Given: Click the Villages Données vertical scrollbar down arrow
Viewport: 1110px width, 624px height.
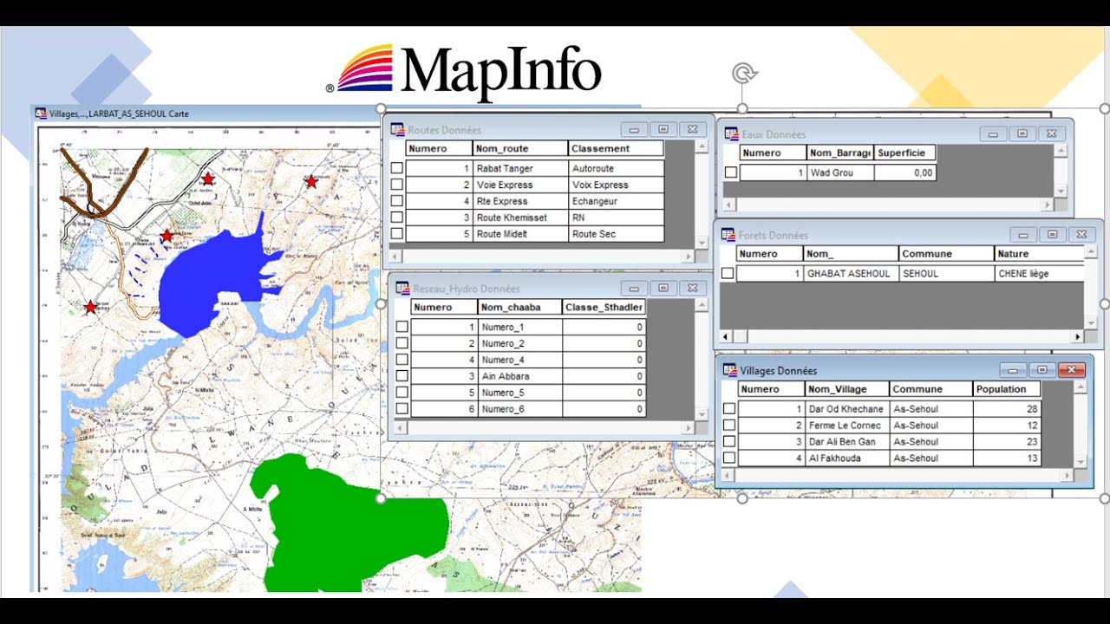Looking at the screenshot, I should [x=1080, y=462].
